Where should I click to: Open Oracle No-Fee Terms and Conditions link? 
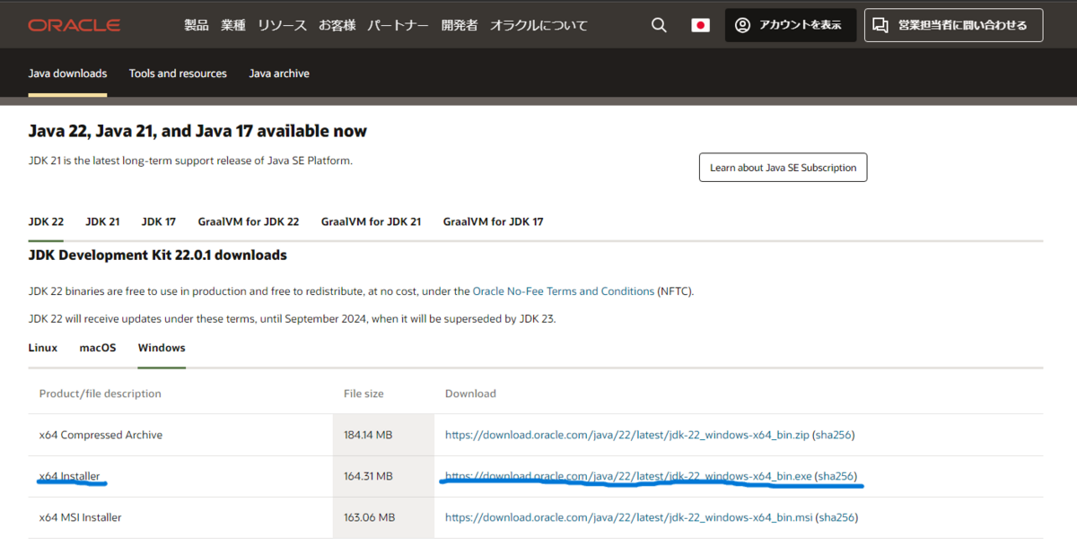coord(564,291)
